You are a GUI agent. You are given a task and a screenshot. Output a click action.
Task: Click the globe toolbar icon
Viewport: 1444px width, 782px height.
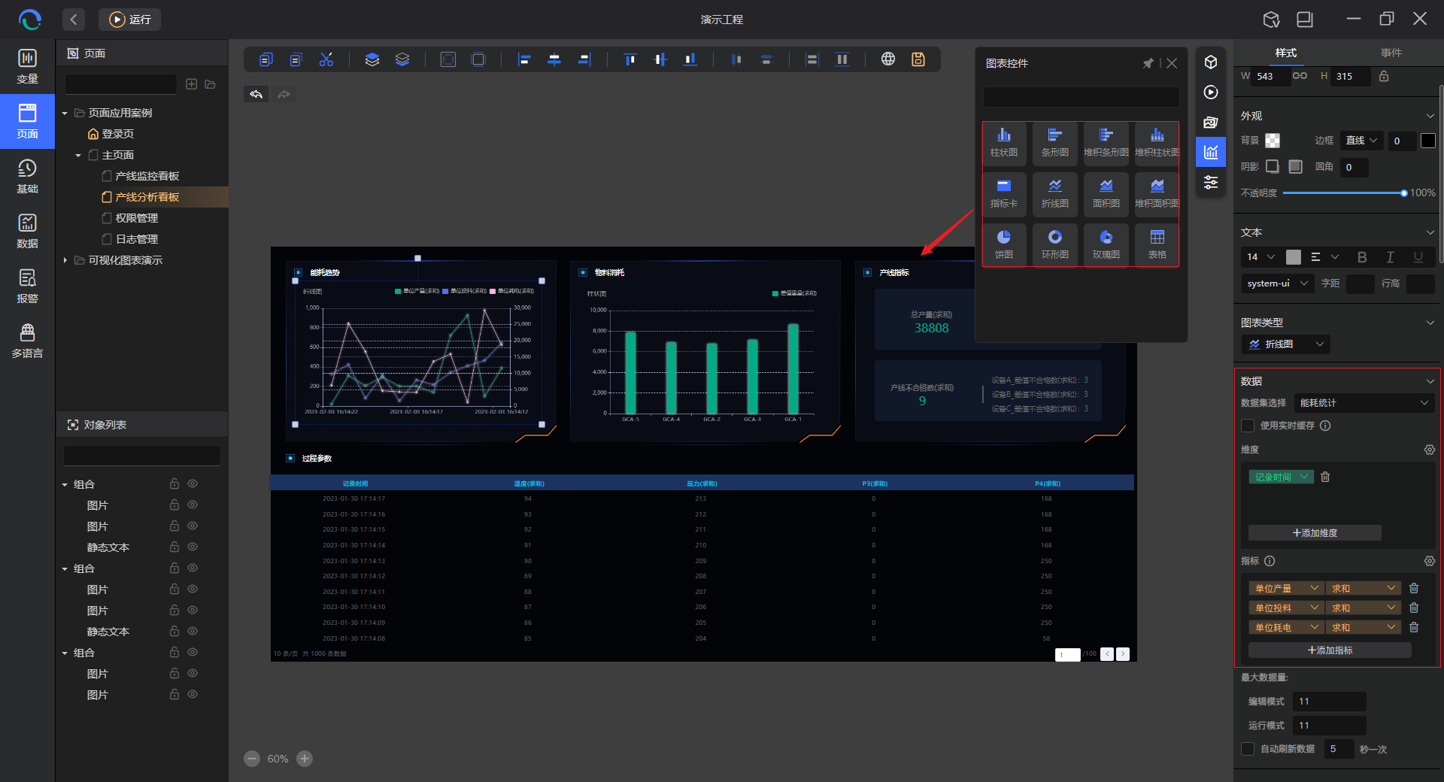pos(888,59)
